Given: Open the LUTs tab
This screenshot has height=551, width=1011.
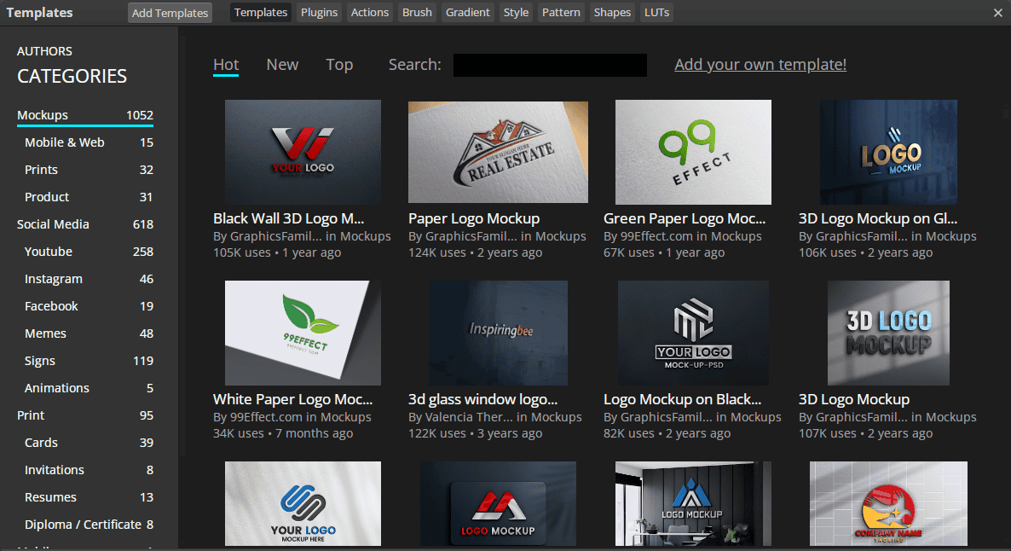Looking at the screenshot, I should [x=656, y=12].
